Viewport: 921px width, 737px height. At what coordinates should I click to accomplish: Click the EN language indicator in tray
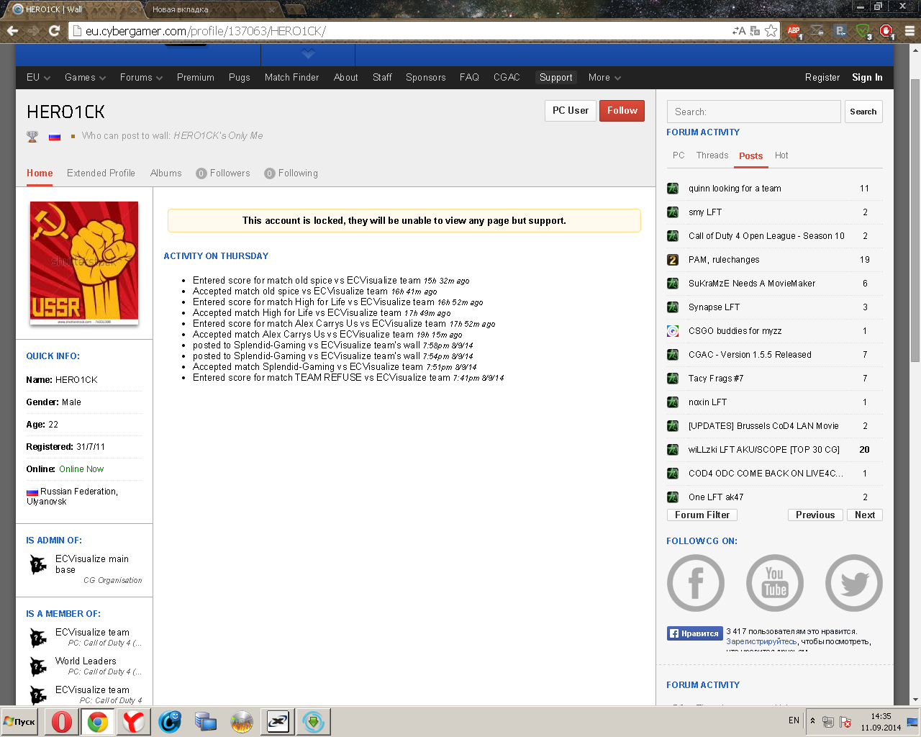[x=794, y=720]
